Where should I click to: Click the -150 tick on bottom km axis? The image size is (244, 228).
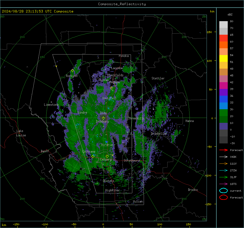click(x=16, y=224)
